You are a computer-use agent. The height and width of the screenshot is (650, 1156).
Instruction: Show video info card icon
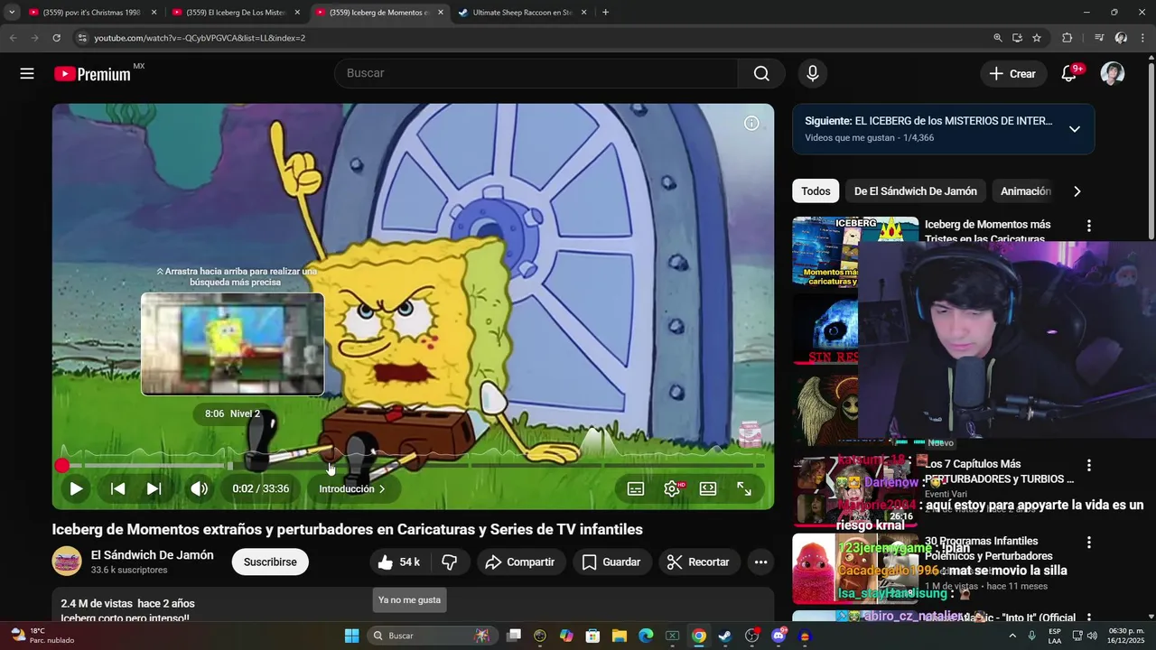(x=751, y=124)
